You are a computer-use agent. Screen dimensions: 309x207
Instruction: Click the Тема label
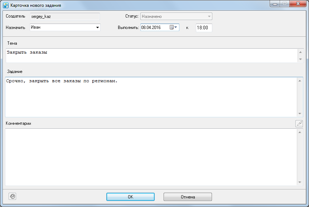tap(12, 43)
